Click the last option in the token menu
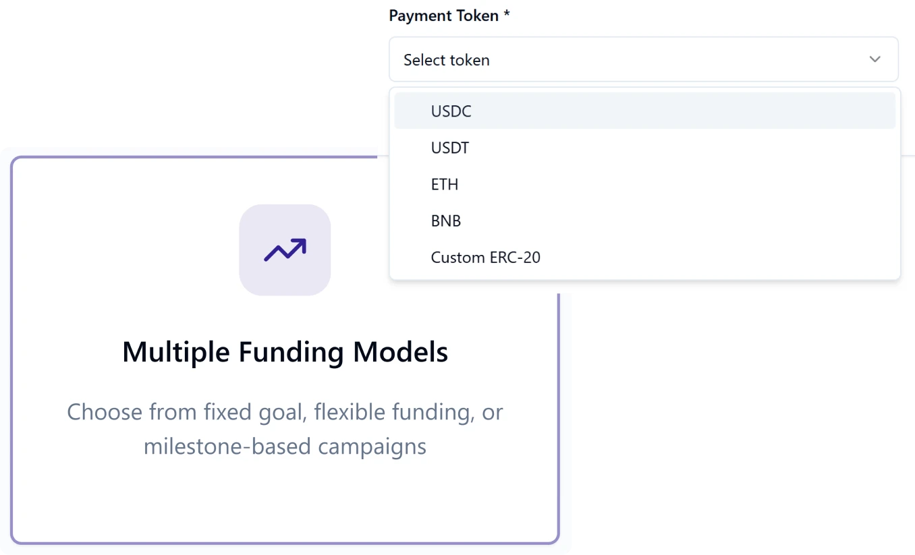The width and height of the screenshot is (915, 555). coord(485,257)
